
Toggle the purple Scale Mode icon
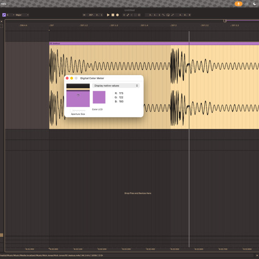pyautogui.click(x=4, y=15)
